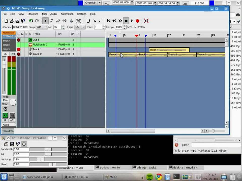Screen dimensions: 242x181
Task: Toggle Pre fader listening button
Action: pos(13,54)
